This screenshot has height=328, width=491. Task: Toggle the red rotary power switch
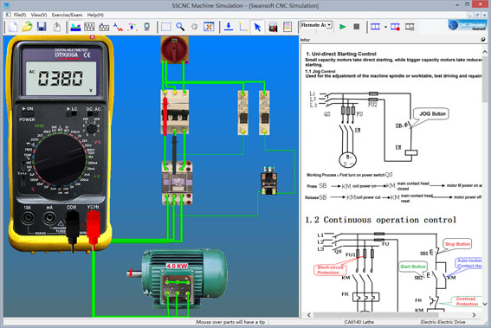click(174, 49)
